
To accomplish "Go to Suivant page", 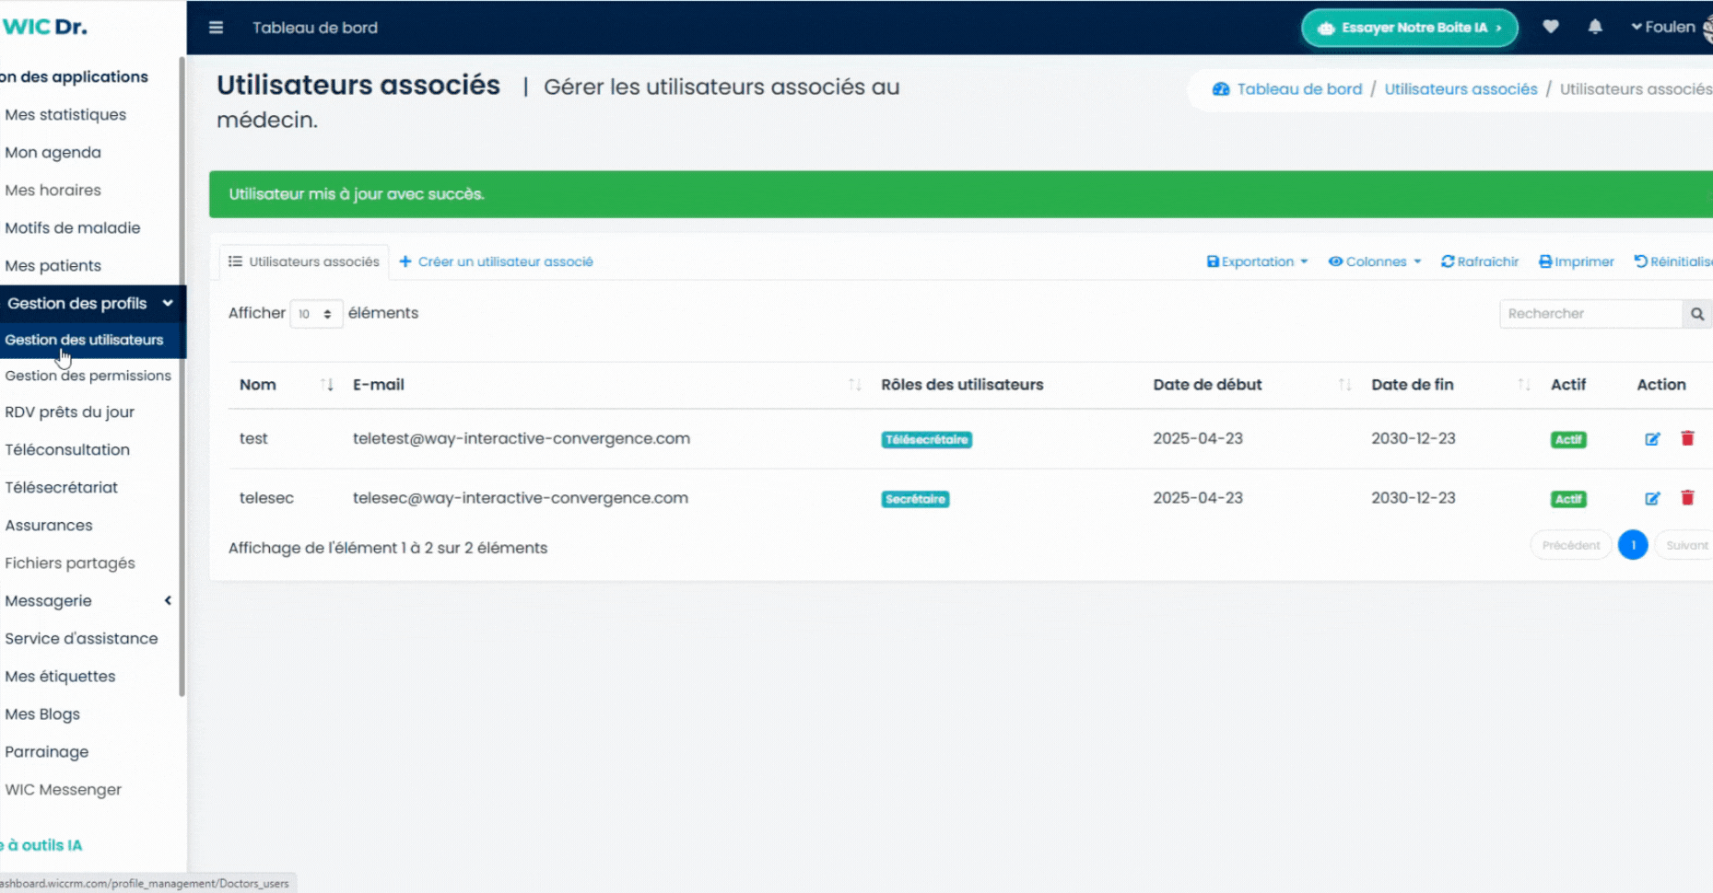I will tap(1685, 545).
